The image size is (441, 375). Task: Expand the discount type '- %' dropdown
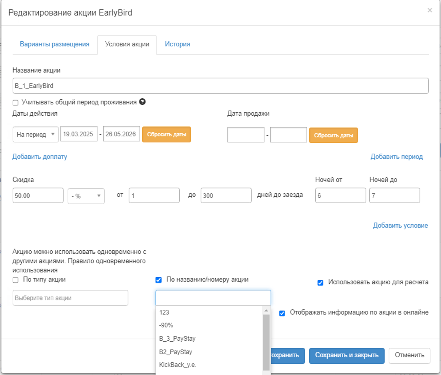click(86, 196)
